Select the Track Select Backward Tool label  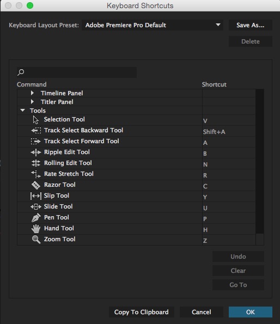click(83, 130)
